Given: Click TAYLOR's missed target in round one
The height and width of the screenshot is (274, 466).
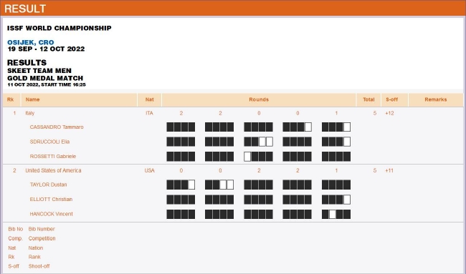Looking at the screenshot, I should pyautogui.click(x=191, y=185).
